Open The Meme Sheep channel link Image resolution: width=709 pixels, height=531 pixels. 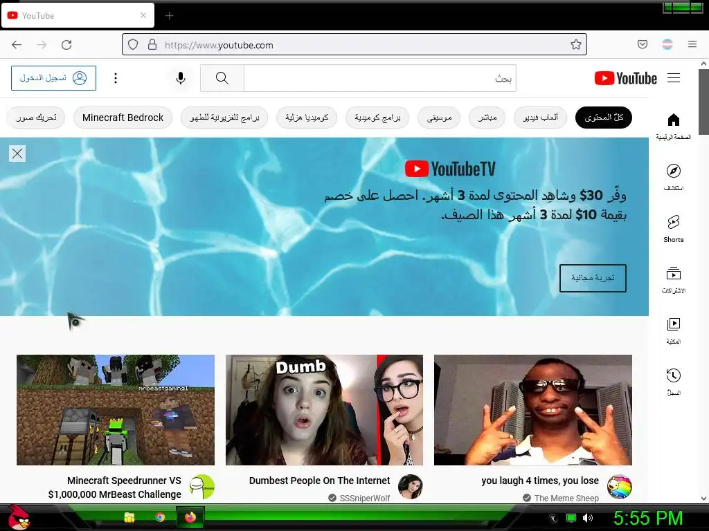[x=566, y=498]
